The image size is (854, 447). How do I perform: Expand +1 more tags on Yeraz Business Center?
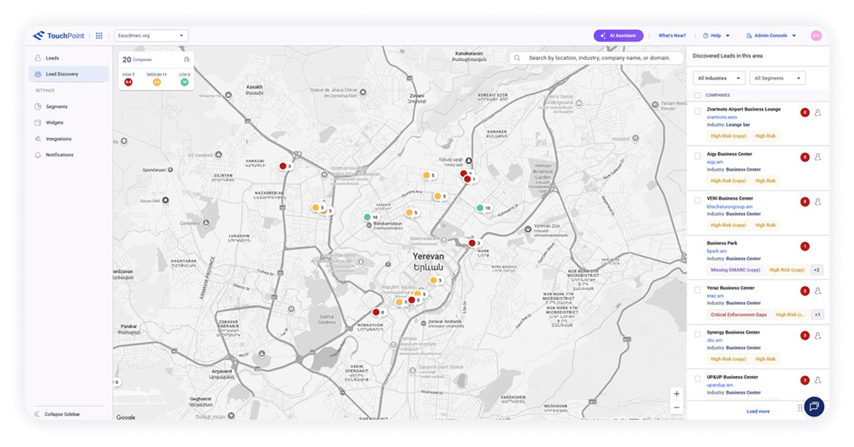click(817, 314)
